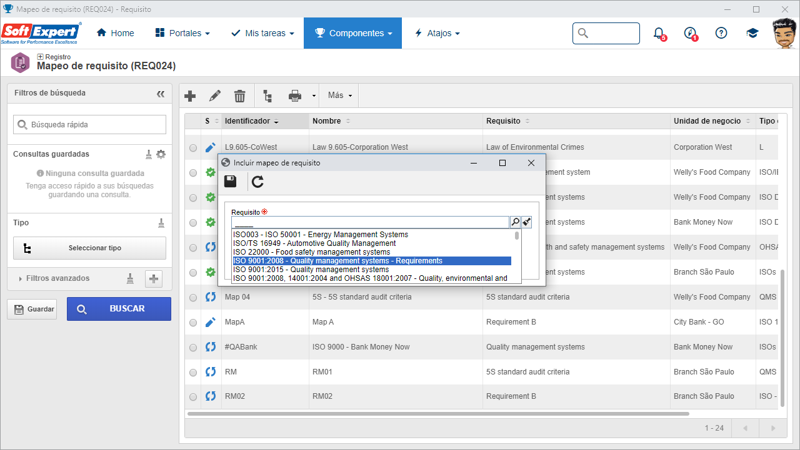This screenshot has width=800, height=450.
Task: Choose ISO003 - ISO 50001 Energy Management Systems
Action: pyautogui.click(x=372, y=235)
